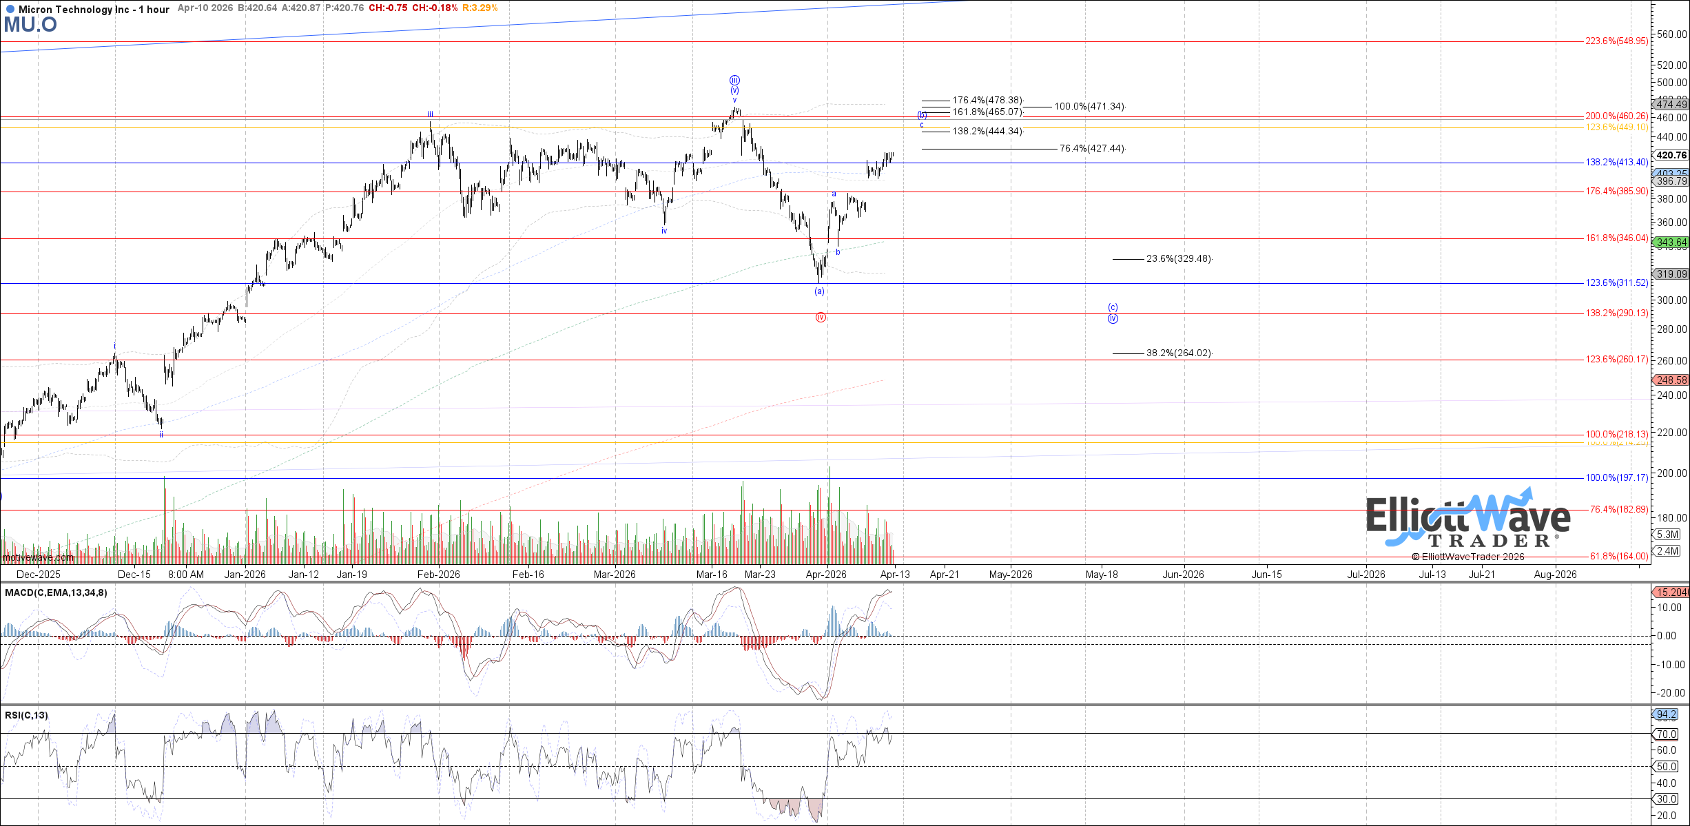Click the MACD(C,EMA,13,34,8) indicator label
This screenshot has width=1690, height=826.
(x=56, y=592)
